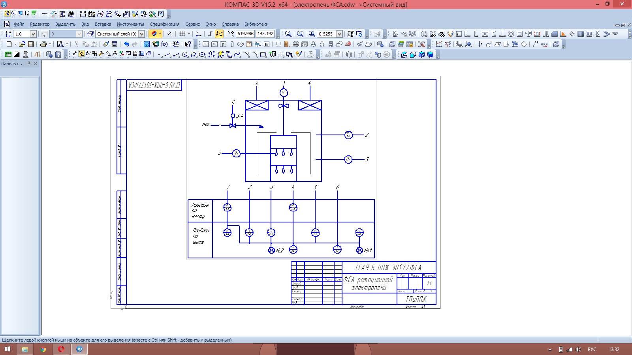Image resolution: width=632 pixels, height=355 pixels.
Task: Expand the new document type arrow
Action: (15, 44)
